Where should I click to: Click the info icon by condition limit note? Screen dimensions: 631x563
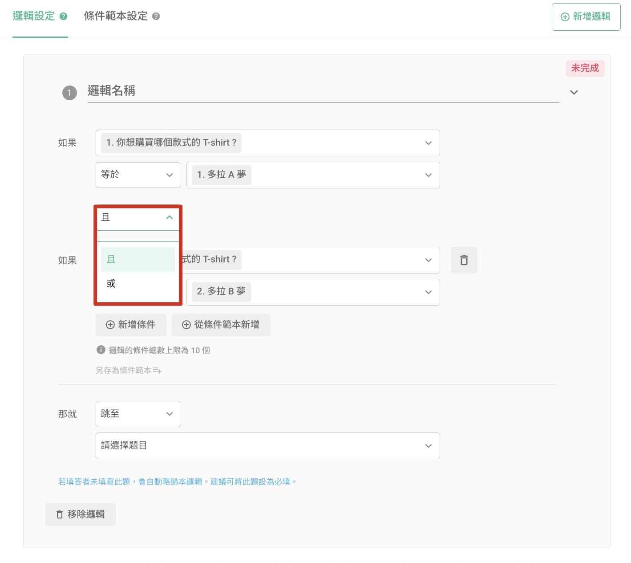pyautogui.click(x=101, y=350)
